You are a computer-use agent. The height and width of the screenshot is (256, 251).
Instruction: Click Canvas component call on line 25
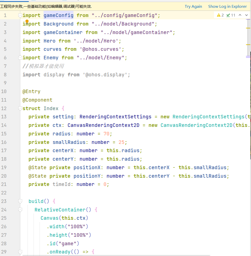pyautogui.click(x=64, y=218)
